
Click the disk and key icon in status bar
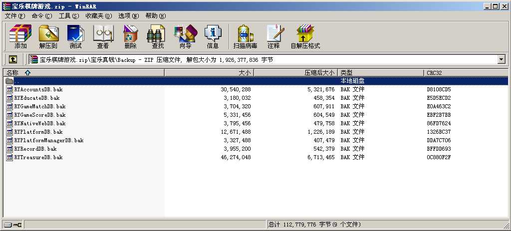coord(13,225)
